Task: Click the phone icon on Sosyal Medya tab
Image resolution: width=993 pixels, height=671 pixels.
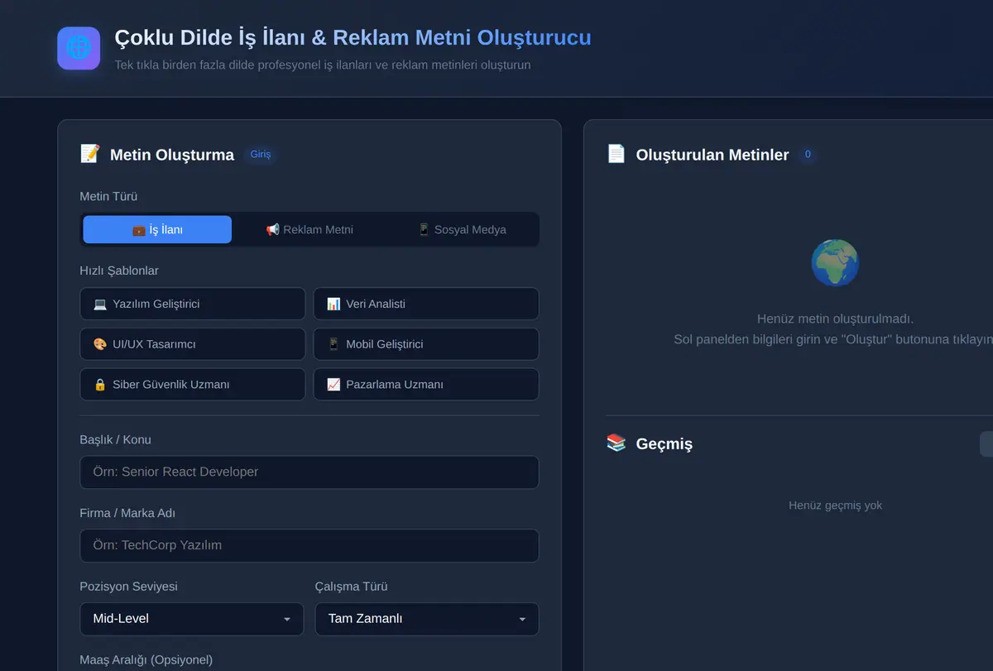Action: pyautogui.click(x=424, y=230)
